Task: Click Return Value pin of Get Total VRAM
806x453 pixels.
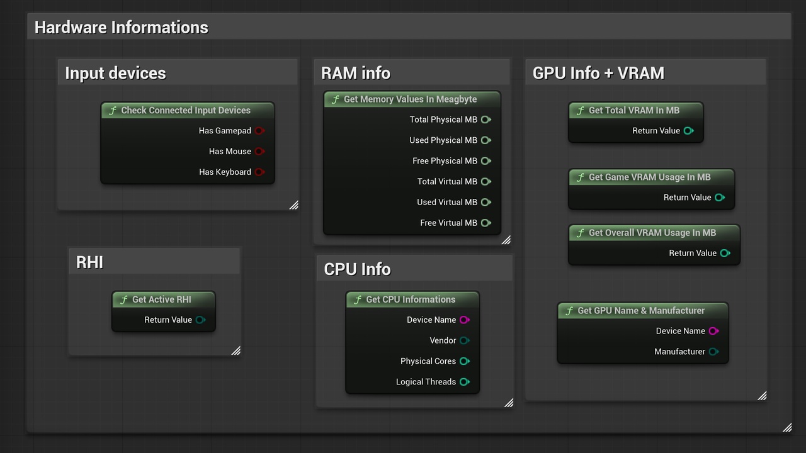Action: (689, 131)
